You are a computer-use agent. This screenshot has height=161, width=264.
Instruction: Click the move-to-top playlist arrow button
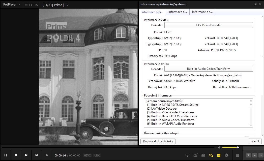(248, 155)
